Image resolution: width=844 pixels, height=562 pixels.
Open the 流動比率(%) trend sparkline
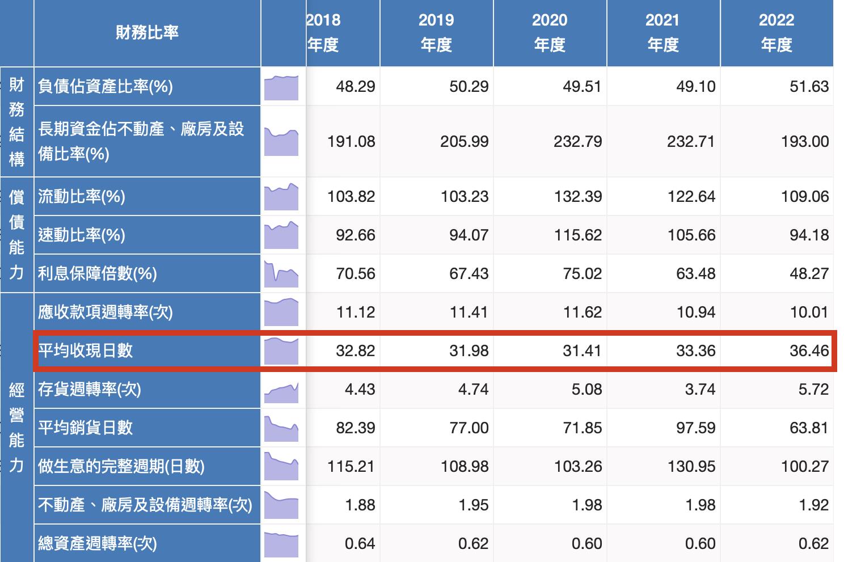coord(281,197)
